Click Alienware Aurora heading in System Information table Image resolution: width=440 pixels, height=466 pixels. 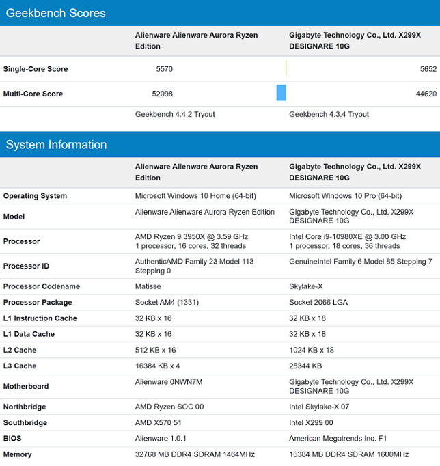196,172
